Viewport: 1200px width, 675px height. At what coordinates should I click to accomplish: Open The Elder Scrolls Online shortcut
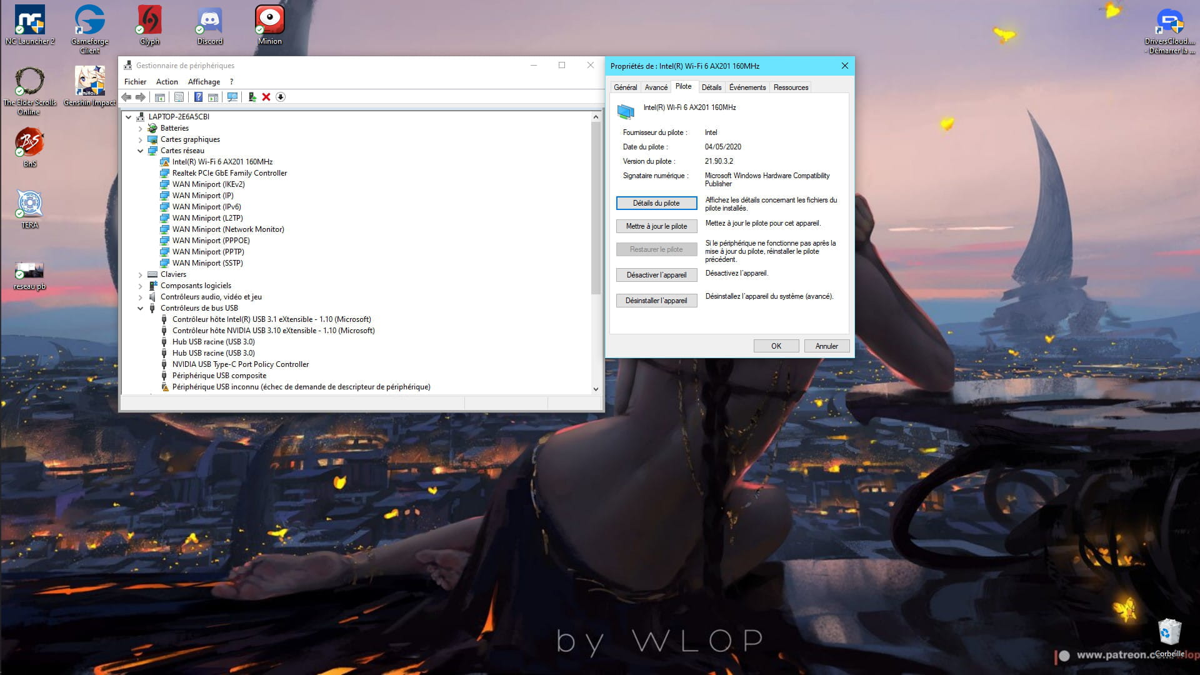pyautogui.click(x=29, y=91)
